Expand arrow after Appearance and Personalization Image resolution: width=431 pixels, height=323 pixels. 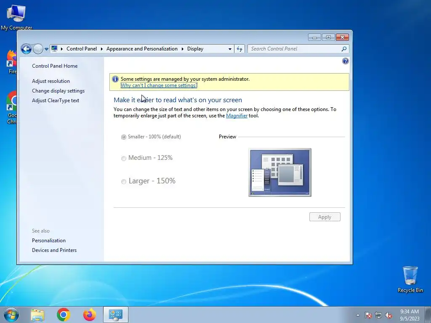(182, 49)
